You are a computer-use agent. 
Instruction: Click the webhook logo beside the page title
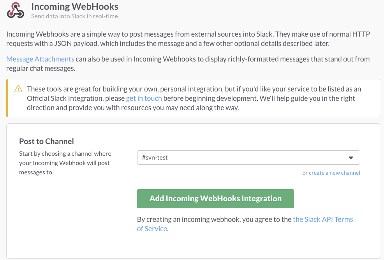pos(15,10)
